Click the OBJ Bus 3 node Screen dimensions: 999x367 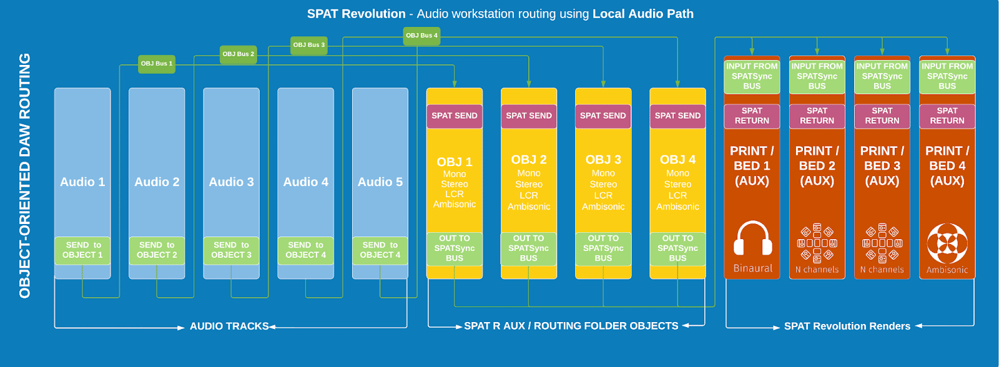pyautogui.click(x=309, y=45)
